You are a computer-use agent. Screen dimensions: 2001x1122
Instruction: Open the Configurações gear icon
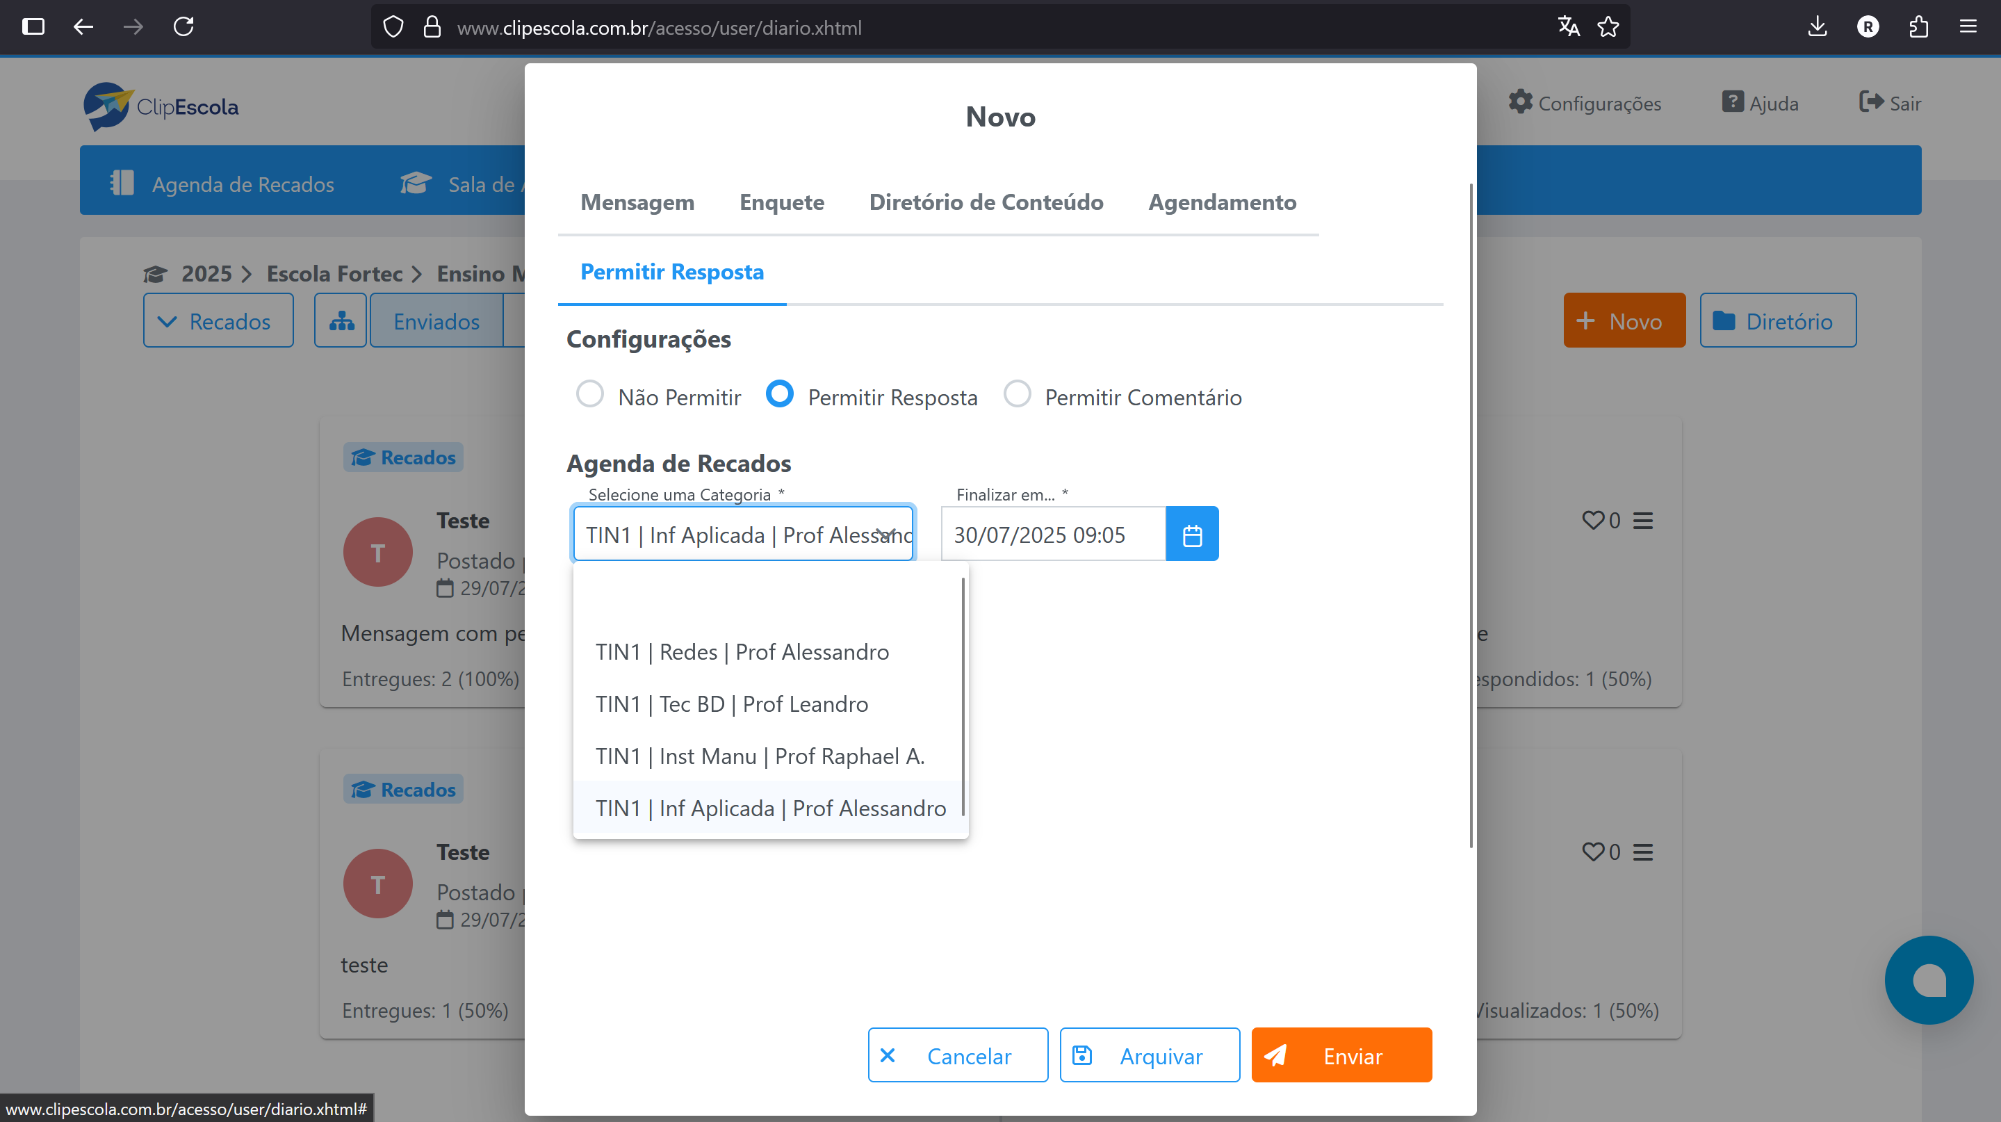(1520, 101)
